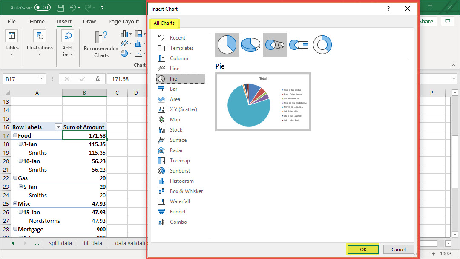Choose Sunburst chart type from list
The image size is (460, 259).
pyautogui.click(x=179, y=171)
